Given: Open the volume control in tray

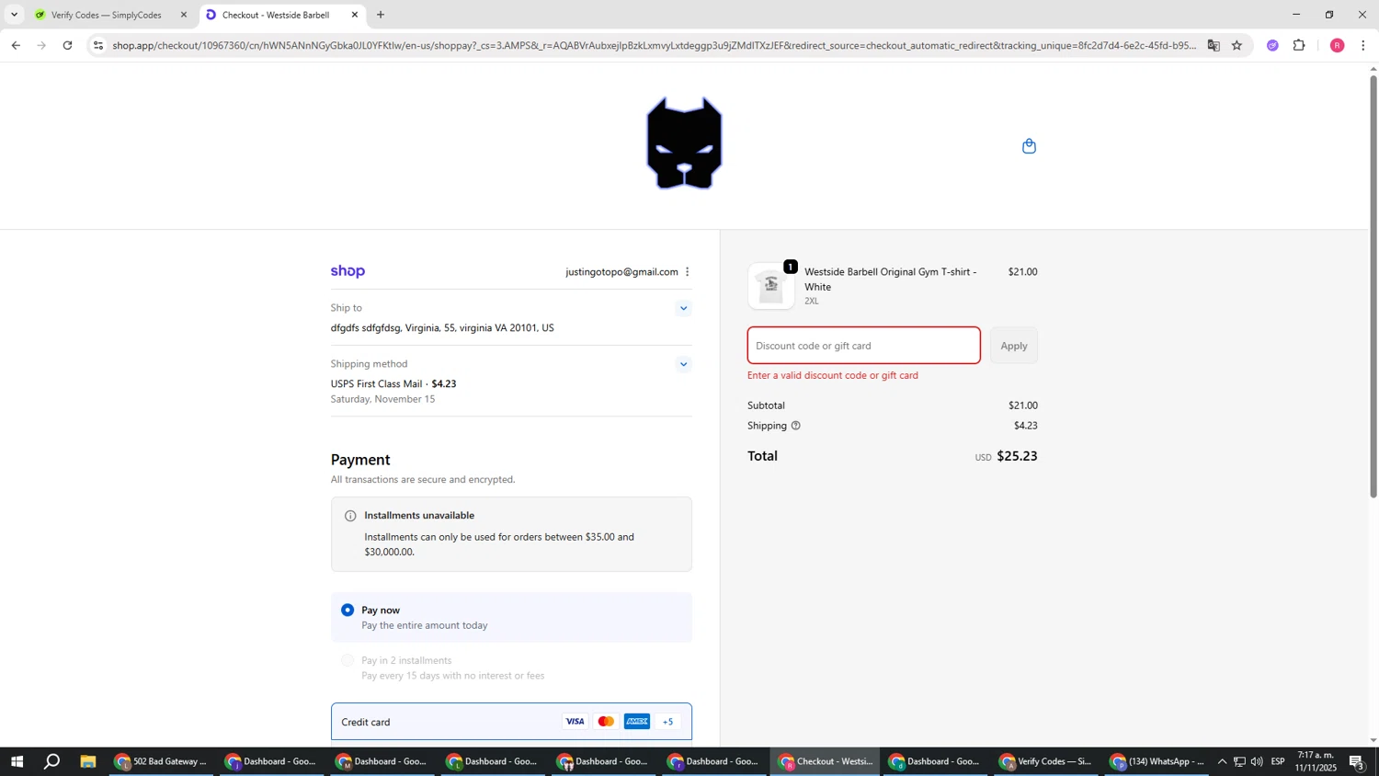Looking at the screenshot, I should (x=1257, y=761).
